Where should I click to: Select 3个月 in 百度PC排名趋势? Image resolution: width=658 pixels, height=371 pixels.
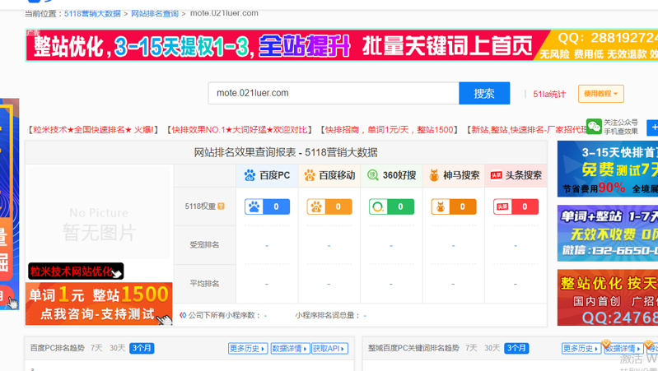tap(142, 348)
